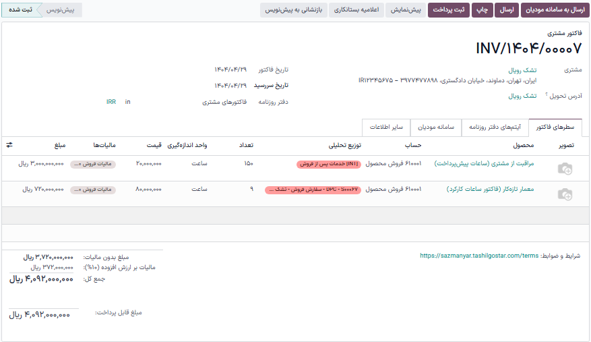Viewport: 591px width, 342px height.
Task: Click the camera image placeholder on first invoice line
Action: pos(565,169)
